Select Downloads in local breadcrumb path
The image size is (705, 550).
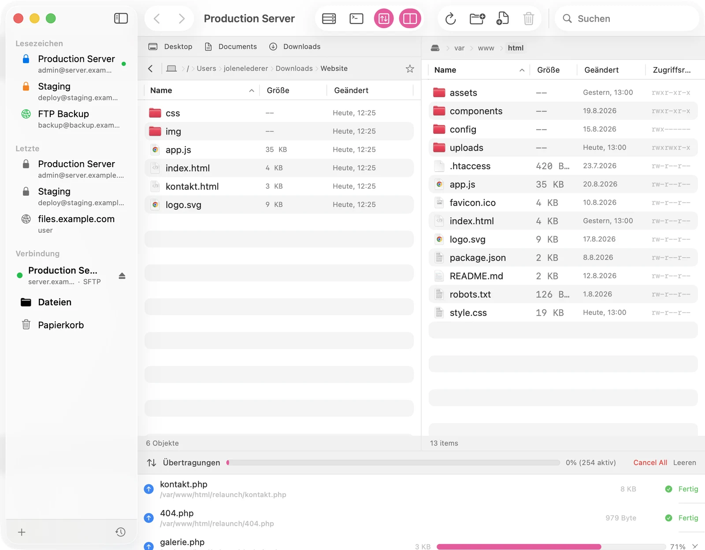click(294, 68)
